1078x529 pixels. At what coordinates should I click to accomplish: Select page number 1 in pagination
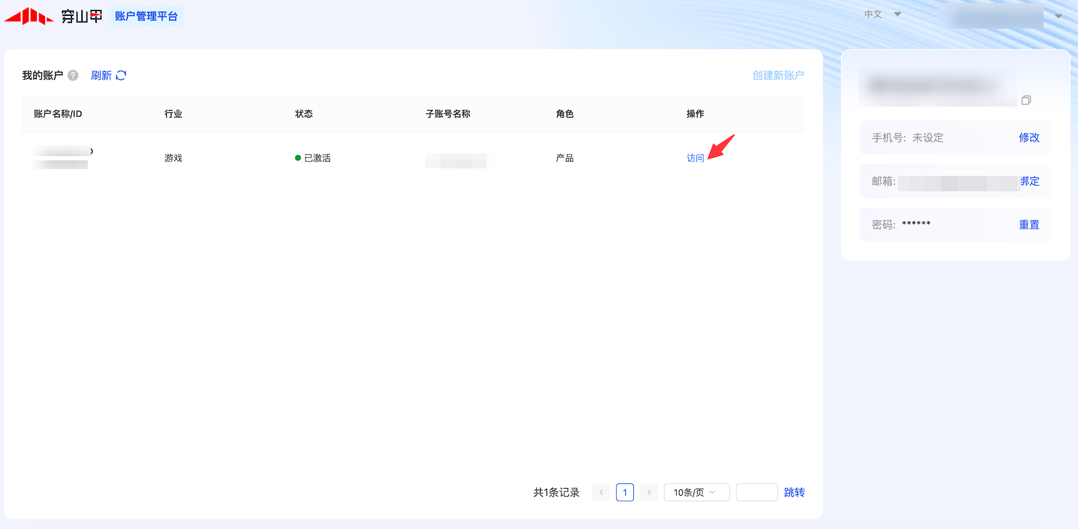click(x=625, y=493)
